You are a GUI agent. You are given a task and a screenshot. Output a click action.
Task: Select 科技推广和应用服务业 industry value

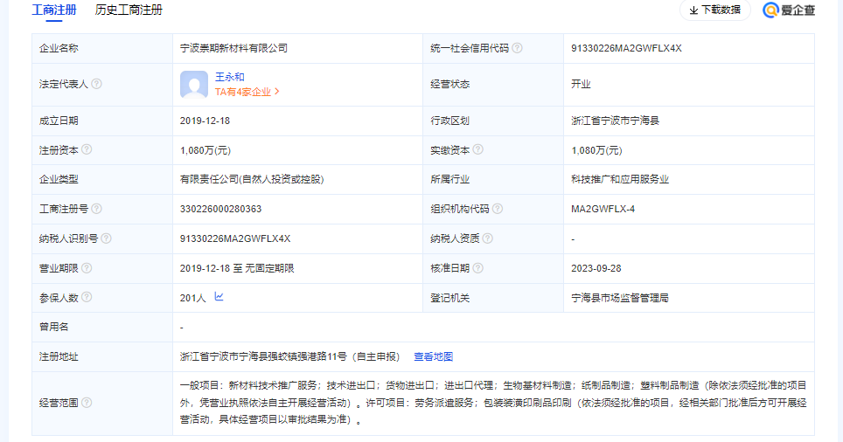pyautogui.click(x=620, y=179)
